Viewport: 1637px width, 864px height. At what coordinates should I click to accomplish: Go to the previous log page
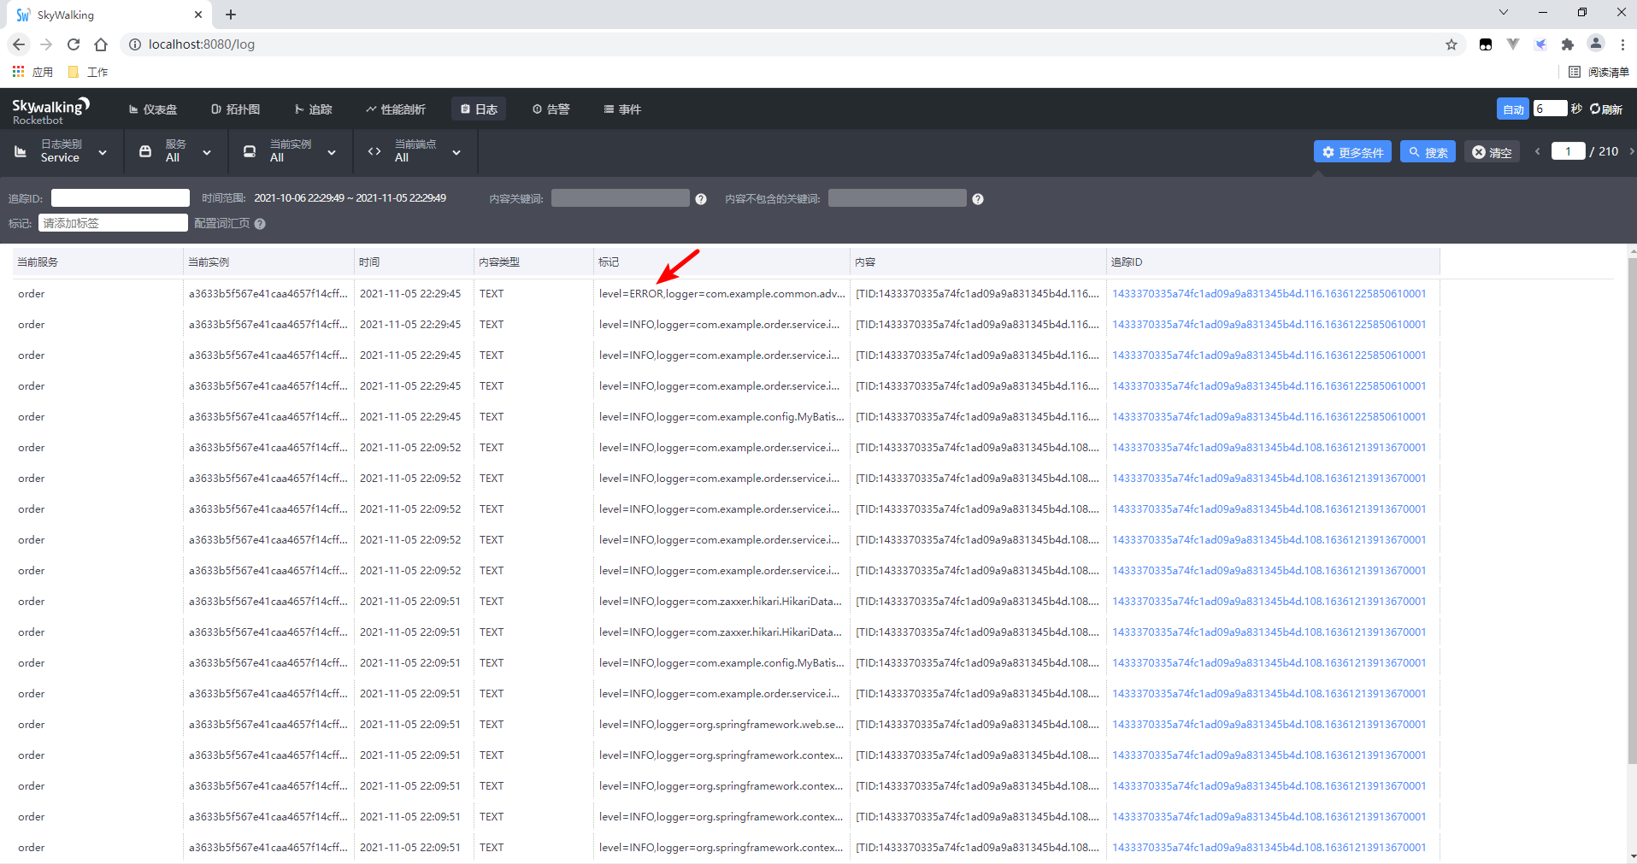coord(1537,151)
